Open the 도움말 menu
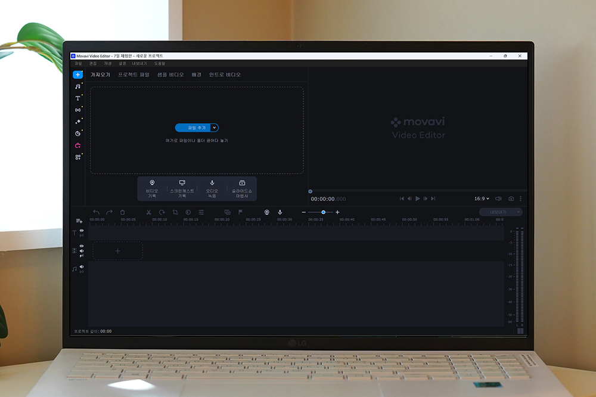596x397 pixels. 160,64
